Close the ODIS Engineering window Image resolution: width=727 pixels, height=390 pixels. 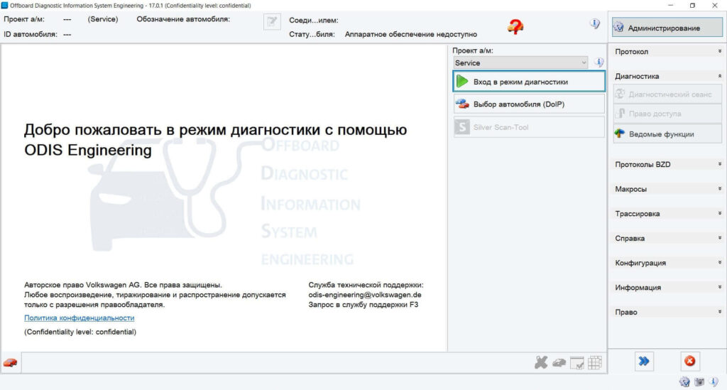[714, 5]
